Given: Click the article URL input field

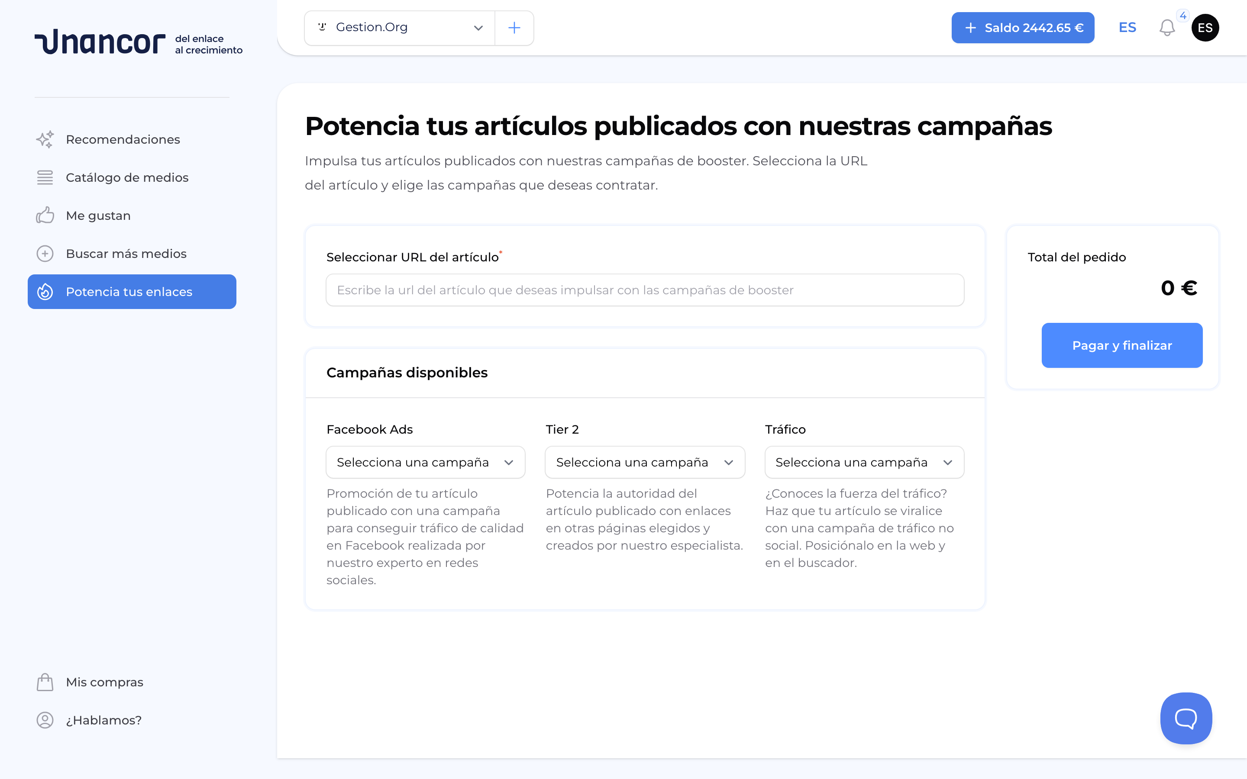Looking at the screenshot, I should (x=644, y=290).
